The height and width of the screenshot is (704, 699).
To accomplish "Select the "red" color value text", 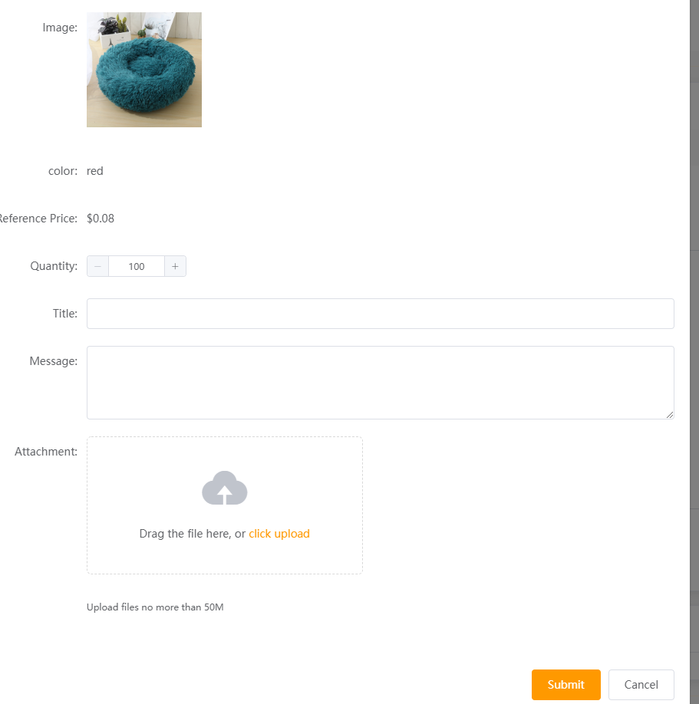I will (x=95, y=171).
